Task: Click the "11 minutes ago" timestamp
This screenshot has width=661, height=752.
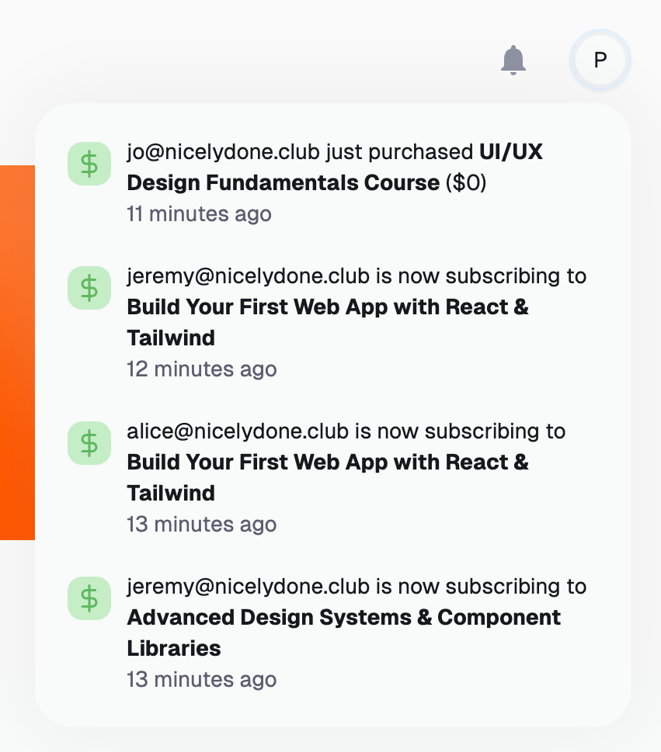Action: tap(199, 214)
